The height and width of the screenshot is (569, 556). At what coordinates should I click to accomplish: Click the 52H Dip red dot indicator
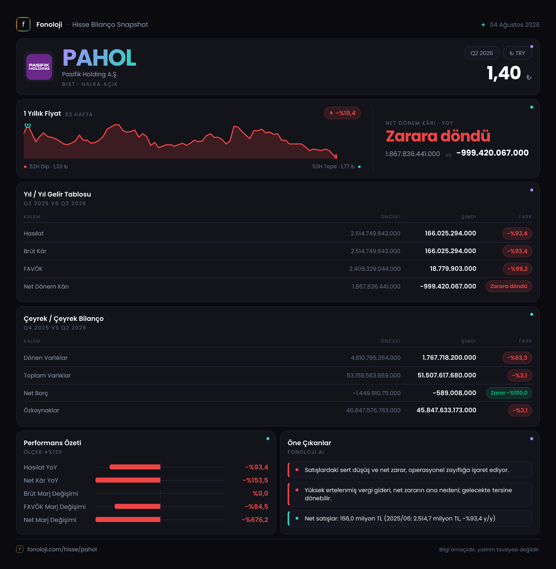26,167
